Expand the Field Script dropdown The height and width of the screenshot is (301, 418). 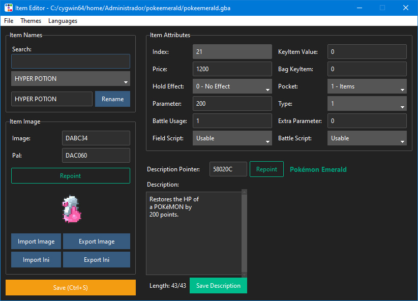pos(232,138)
